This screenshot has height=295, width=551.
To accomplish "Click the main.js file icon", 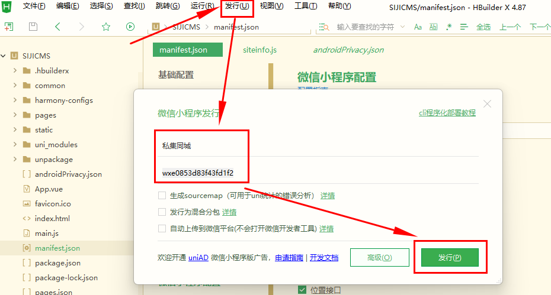I will (26, 233).
